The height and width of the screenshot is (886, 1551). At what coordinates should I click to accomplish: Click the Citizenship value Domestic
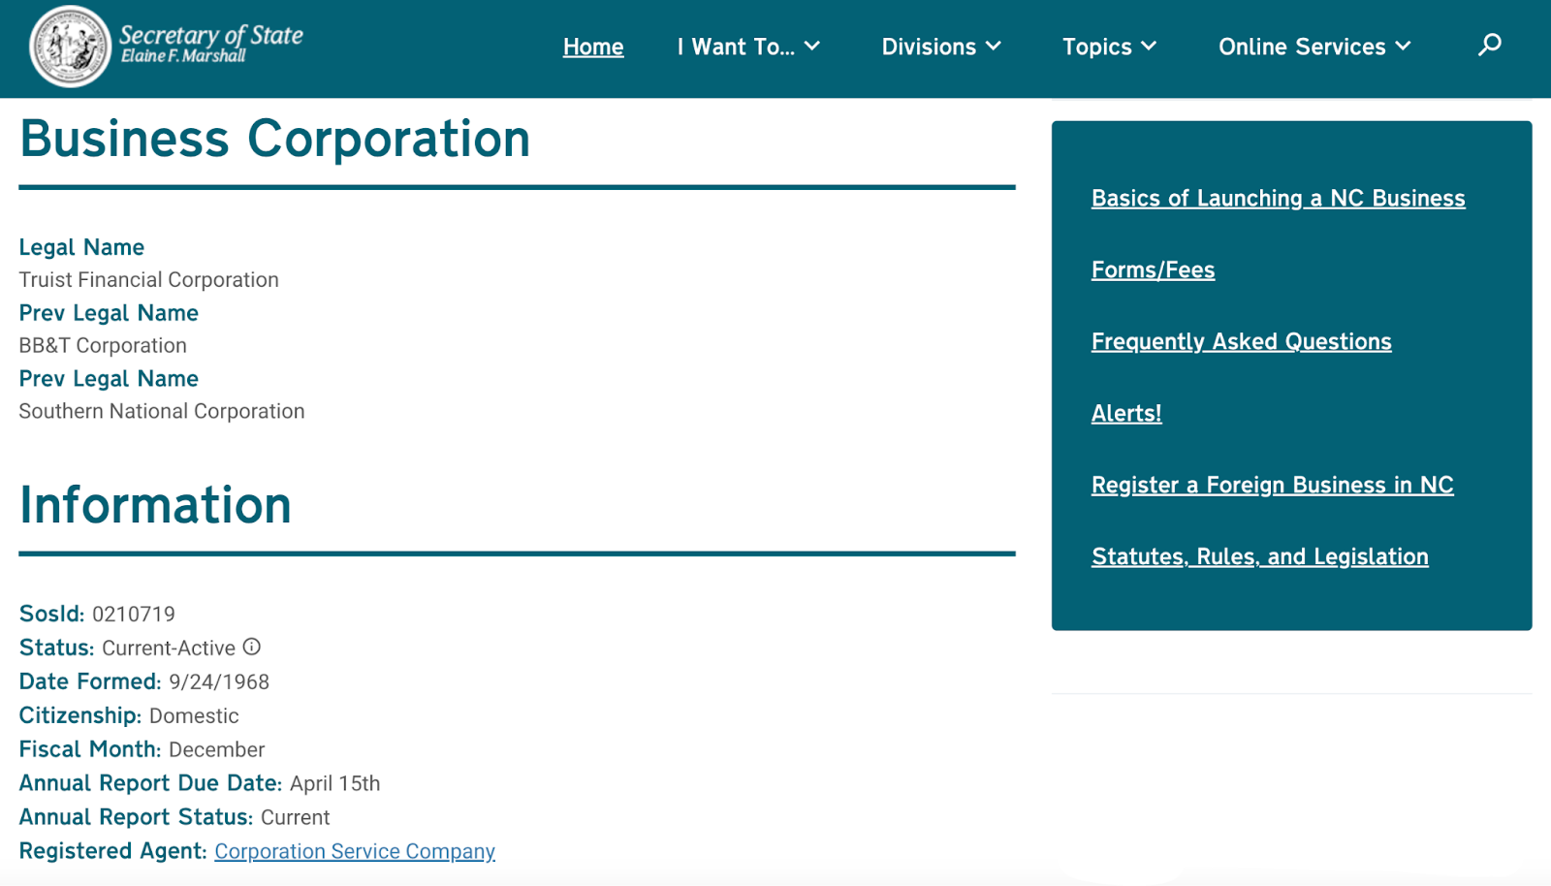point(194,716)
